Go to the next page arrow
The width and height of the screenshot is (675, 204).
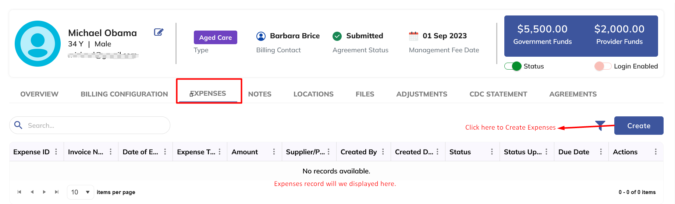(x=45, y=192)
